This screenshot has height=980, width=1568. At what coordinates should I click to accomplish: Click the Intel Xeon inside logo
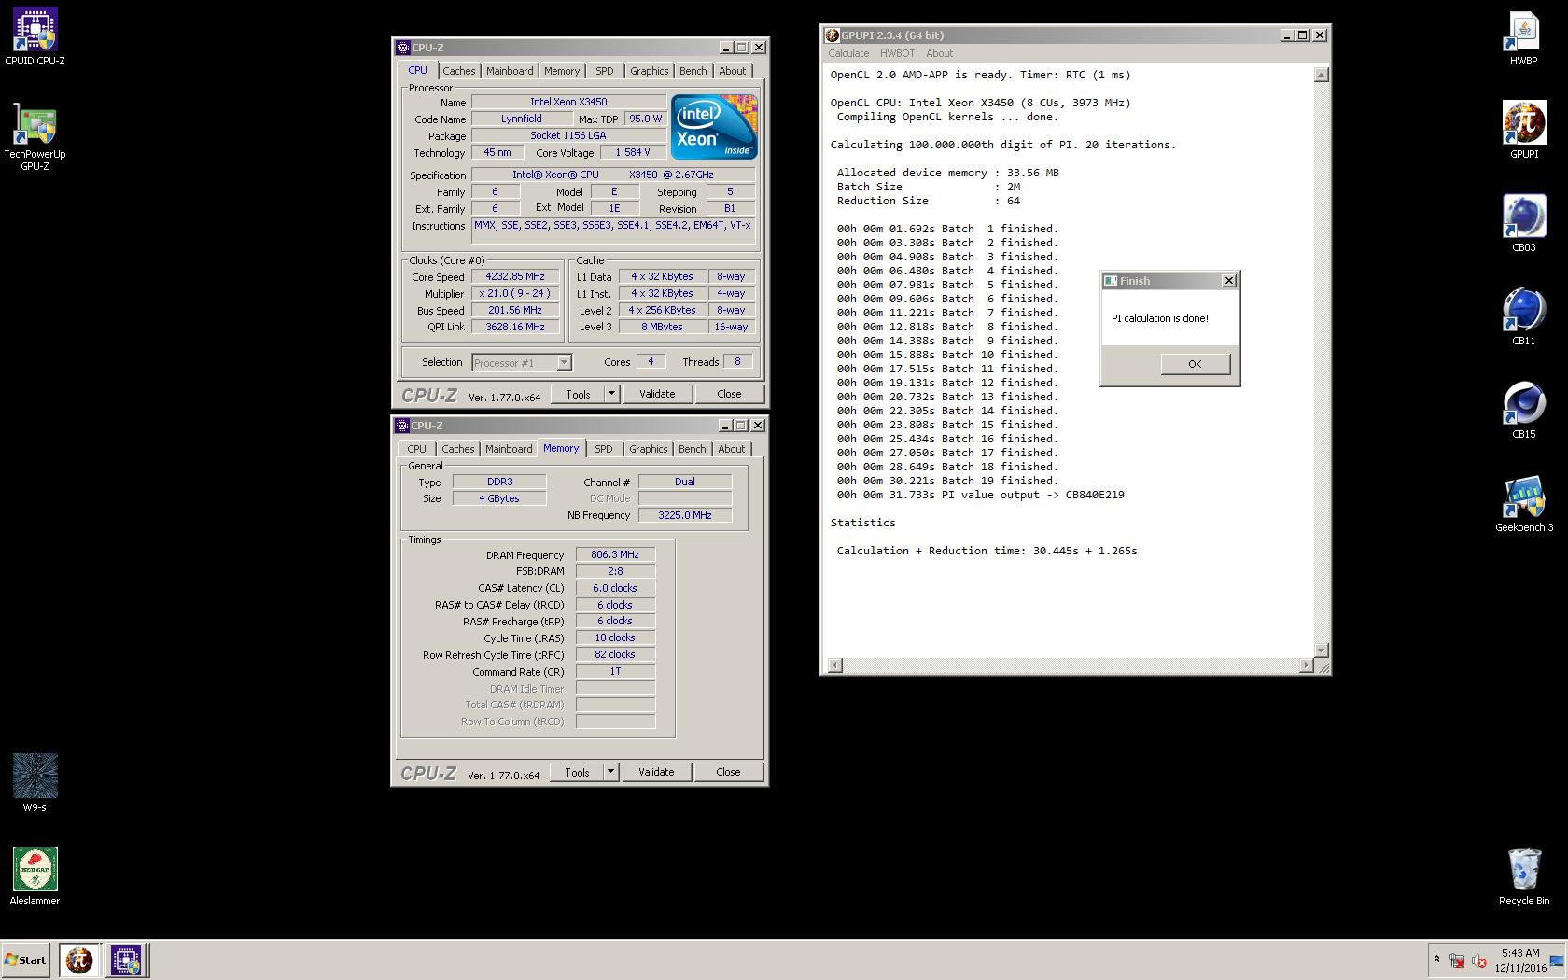[x=714, y=127]
